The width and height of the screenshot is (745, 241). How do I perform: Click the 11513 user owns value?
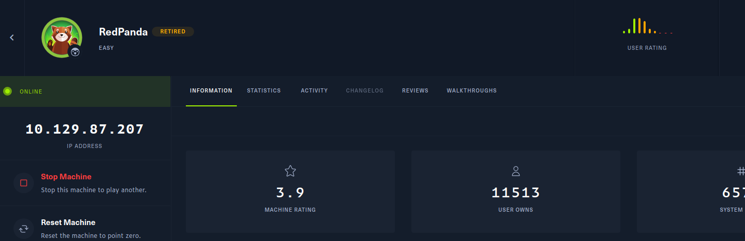point(516,193)
